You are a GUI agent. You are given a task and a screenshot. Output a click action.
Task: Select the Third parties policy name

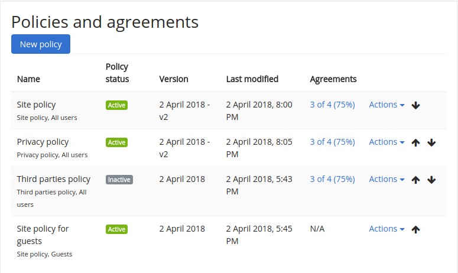pos(54,179)
